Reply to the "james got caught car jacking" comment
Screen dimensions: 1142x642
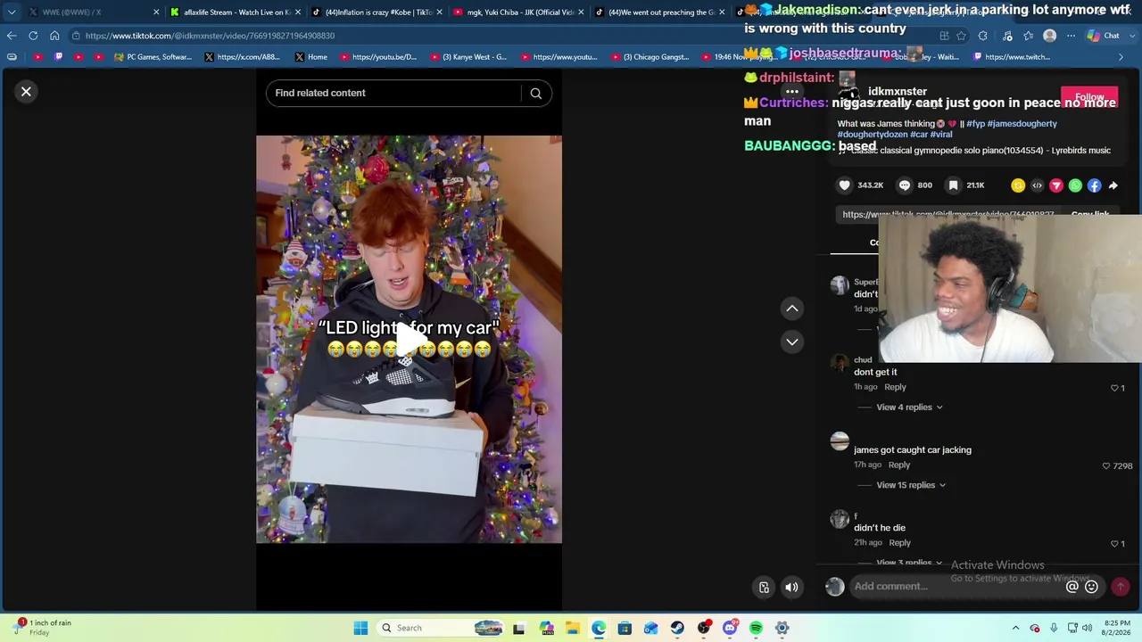(x=899, y=465)
